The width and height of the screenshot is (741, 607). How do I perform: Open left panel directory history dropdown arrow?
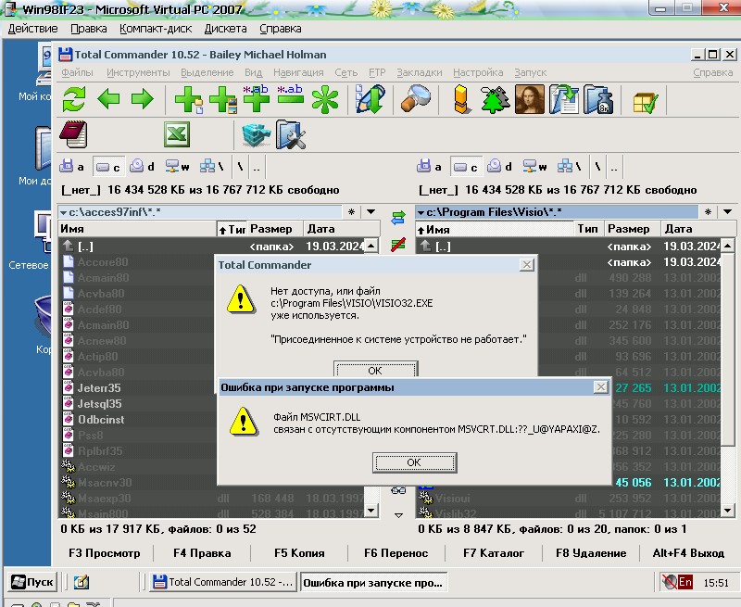click(x=371, y=212)
